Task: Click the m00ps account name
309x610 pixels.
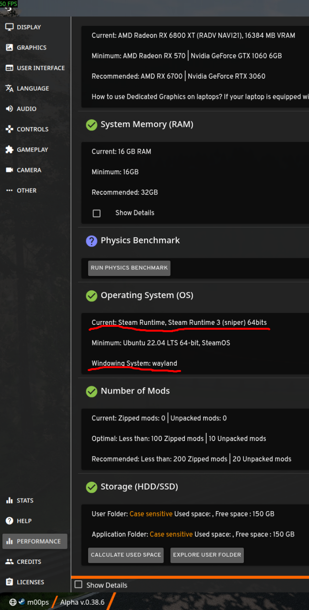Action: click(38, 602)
